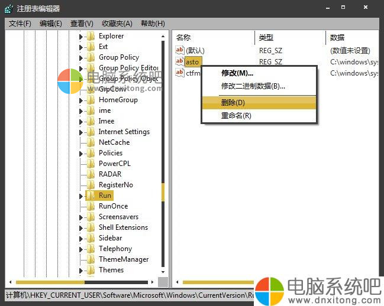Click the Group Policy folder icon

click(91, 57)
